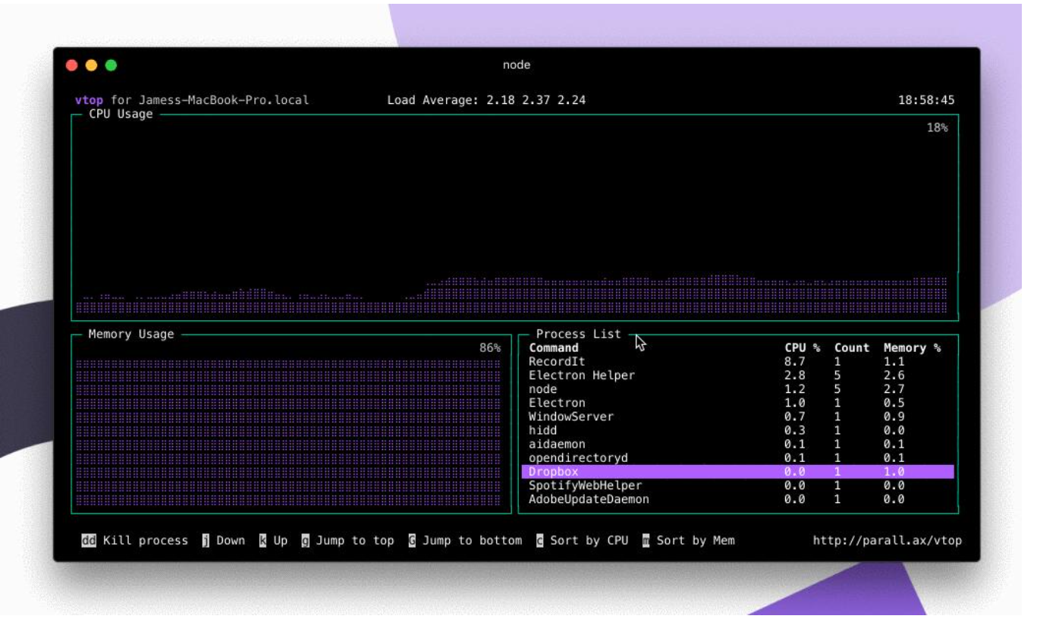The width and height of the screenshot is (1037, 619).
Task: Select the RecordIt process row
Action: (x=557, y=362)
